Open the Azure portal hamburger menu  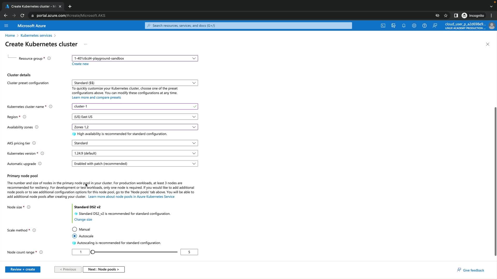pyautogui.click(x=6, y=26)
